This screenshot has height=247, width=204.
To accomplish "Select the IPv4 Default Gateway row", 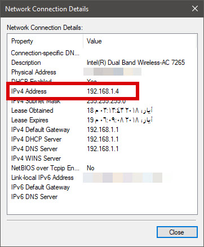I will pos(102,130).
